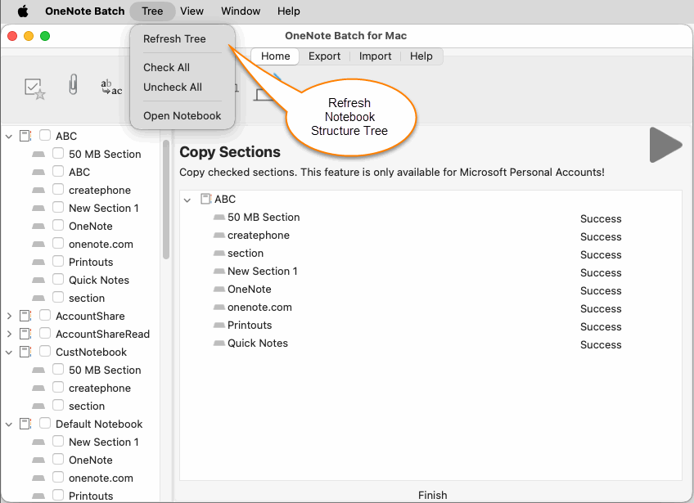Switch to the Export tab
Screen dimensions: 694x503
(325, 56)
